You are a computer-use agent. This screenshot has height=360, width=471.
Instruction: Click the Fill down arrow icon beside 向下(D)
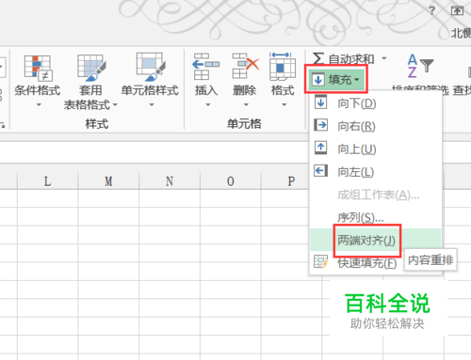320,102
